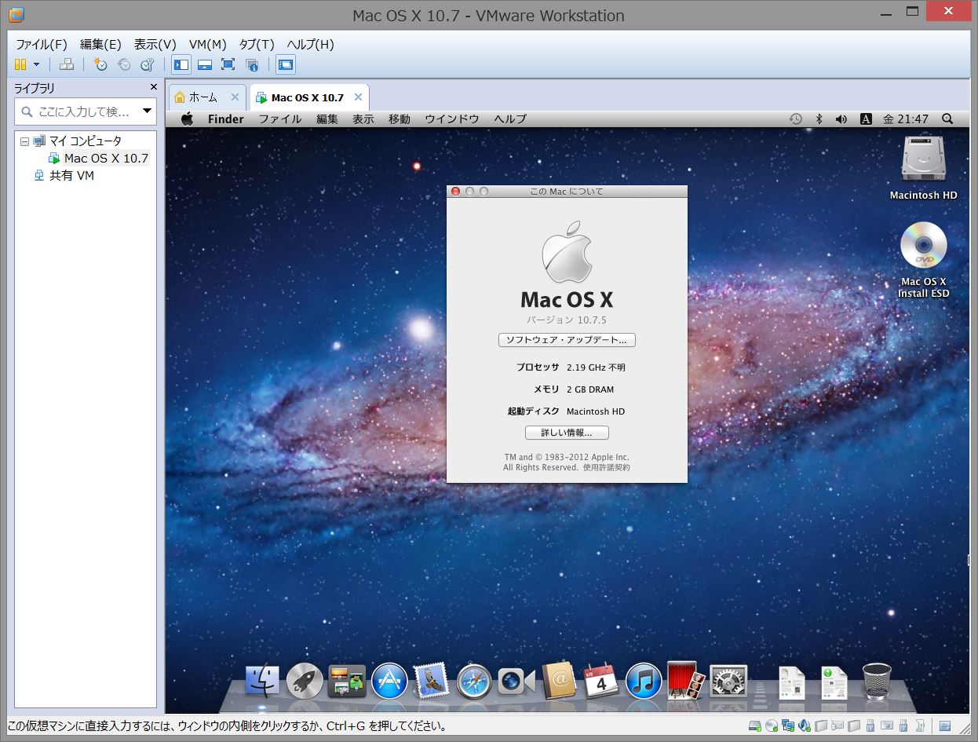Open the VMware ヘルプ(H) menu

(310, 44)
